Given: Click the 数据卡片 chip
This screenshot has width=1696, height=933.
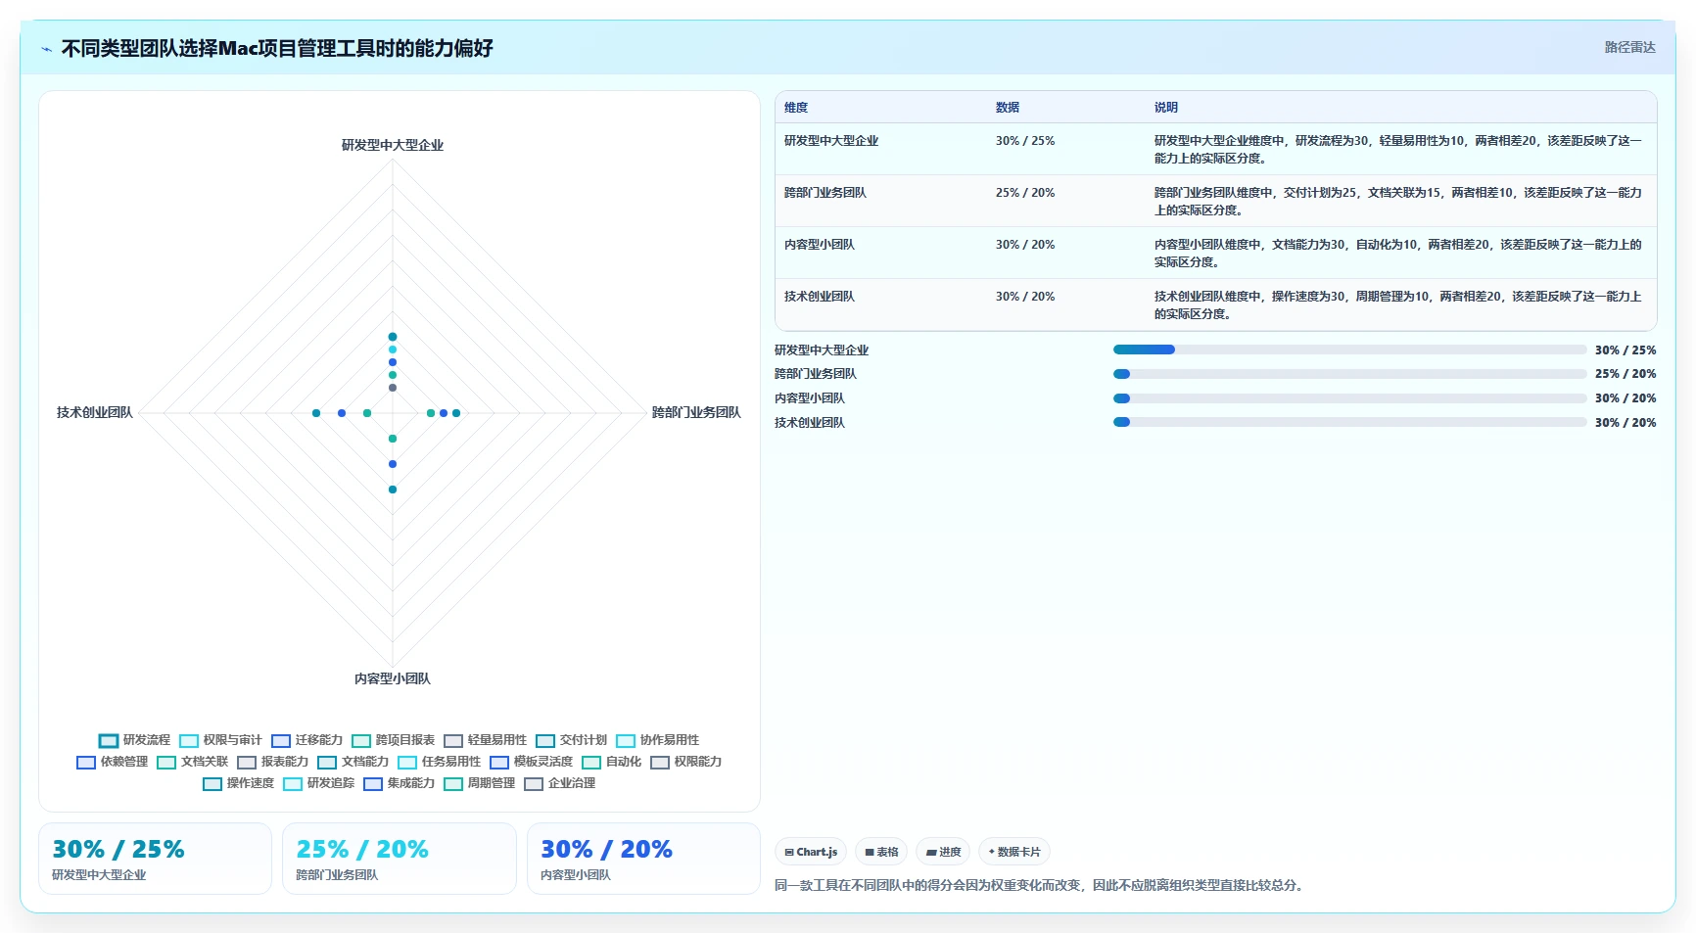Looking at the screenshot, I should (1013, 852).
